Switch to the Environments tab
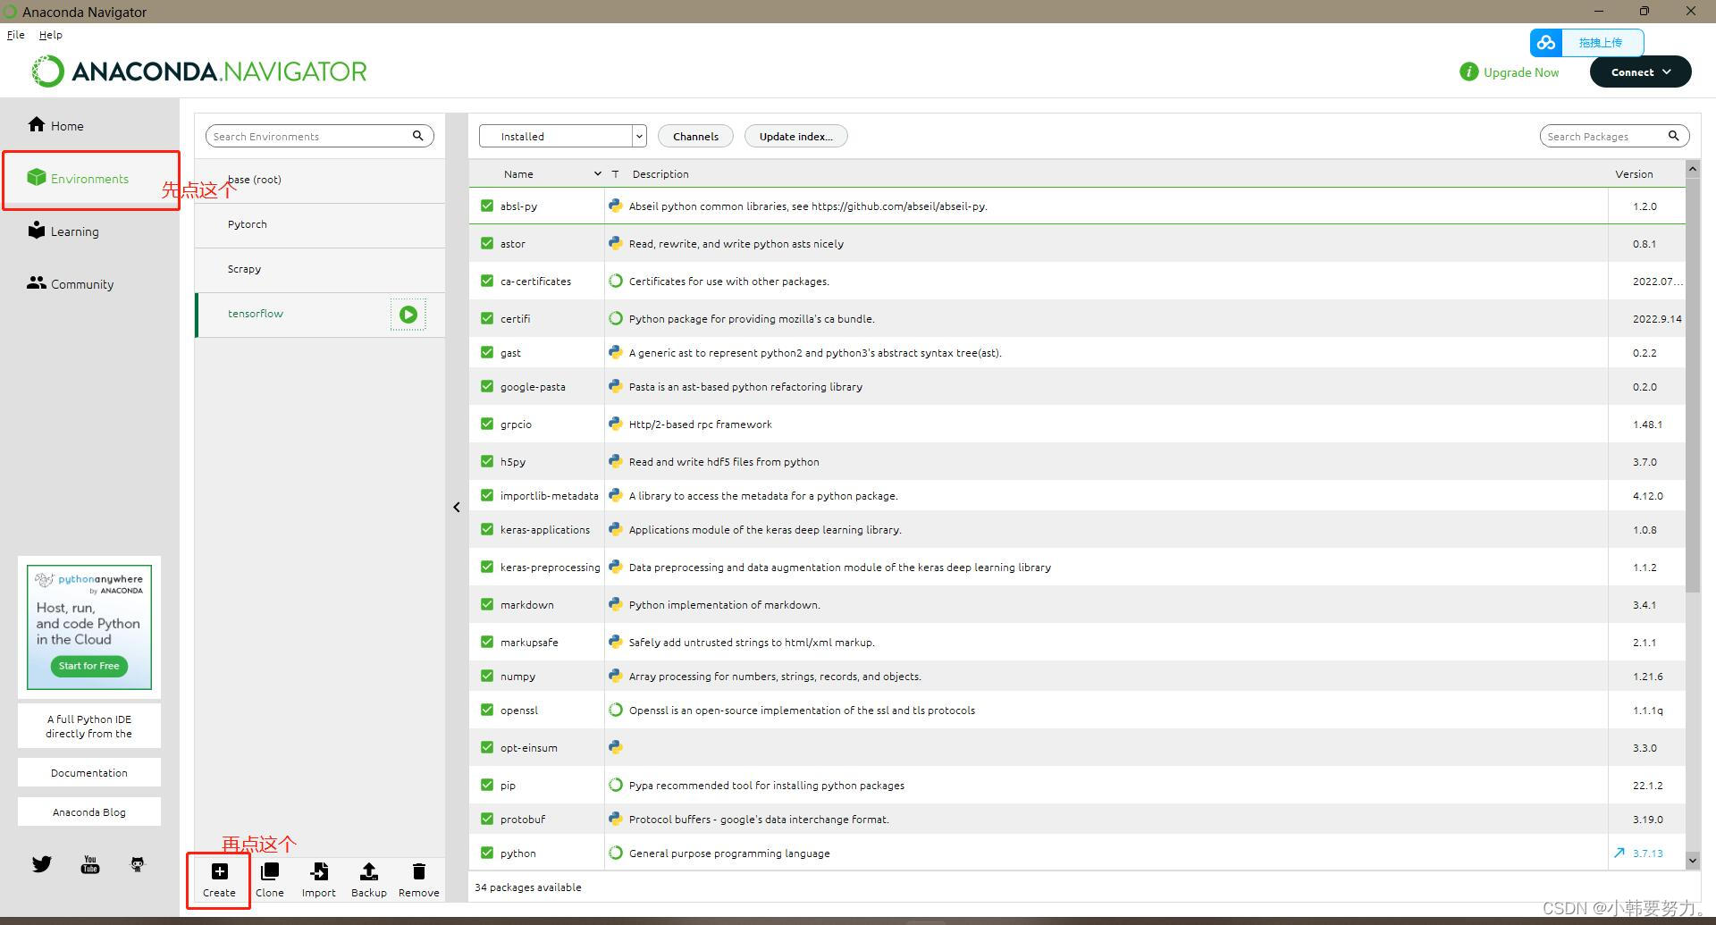The width and height of the screenshot is (1716, 925). coord(90,179)
